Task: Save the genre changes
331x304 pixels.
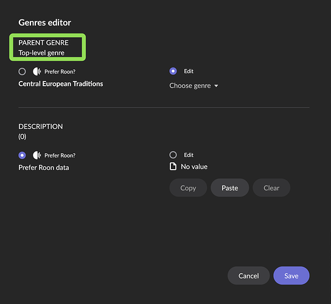Action: (291, 275)
